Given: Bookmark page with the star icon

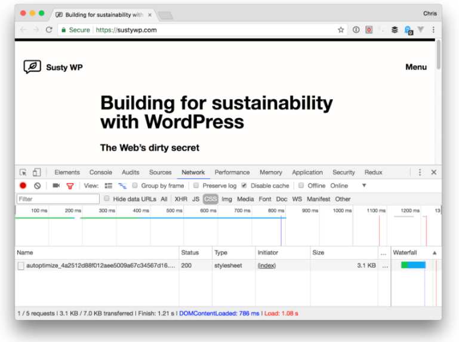Looking at the screenshot, I should [340, 30].
